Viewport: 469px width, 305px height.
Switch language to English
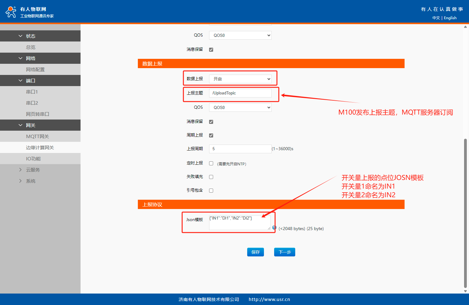pyautogui.click(x=450, y=18)
